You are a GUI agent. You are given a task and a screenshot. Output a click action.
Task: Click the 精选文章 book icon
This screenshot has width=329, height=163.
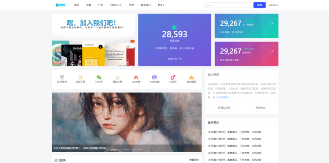tap(117, 77)
